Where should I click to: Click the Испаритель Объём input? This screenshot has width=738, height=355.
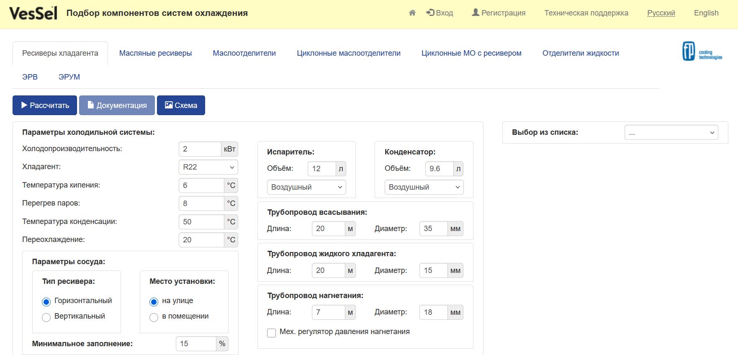[x=321, y=169]
